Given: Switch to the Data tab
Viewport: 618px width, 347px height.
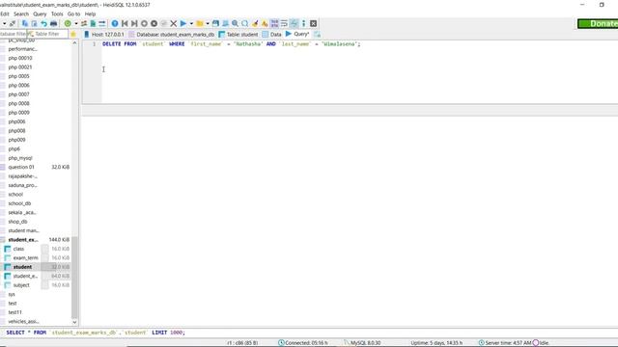Looking at the screenshot, I should (272, 35).
